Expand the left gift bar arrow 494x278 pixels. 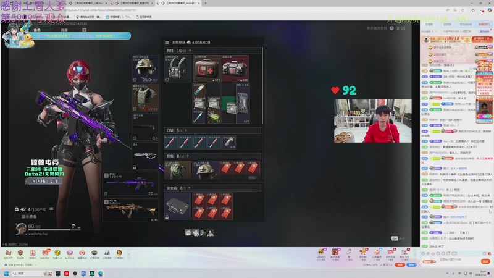[128, 253]
